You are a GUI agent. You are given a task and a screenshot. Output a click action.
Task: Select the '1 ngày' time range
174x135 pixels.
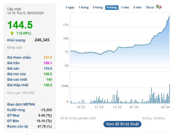click(70, 7)
